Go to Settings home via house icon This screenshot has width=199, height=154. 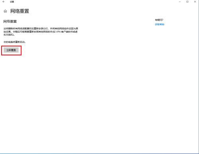5,11
